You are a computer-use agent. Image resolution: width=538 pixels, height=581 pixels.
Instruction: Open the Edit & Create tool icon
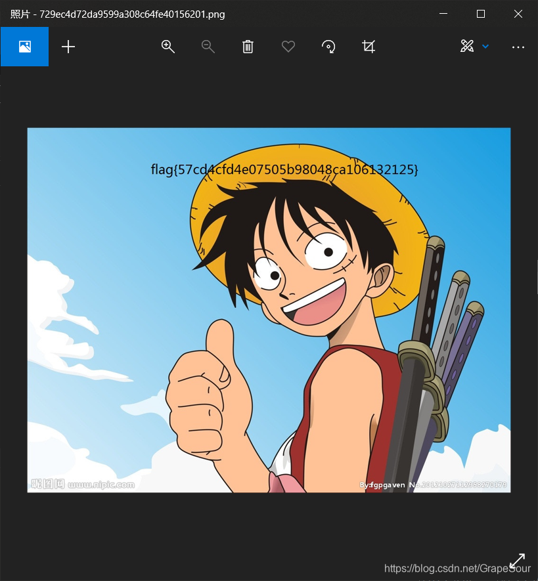[467, 46]
